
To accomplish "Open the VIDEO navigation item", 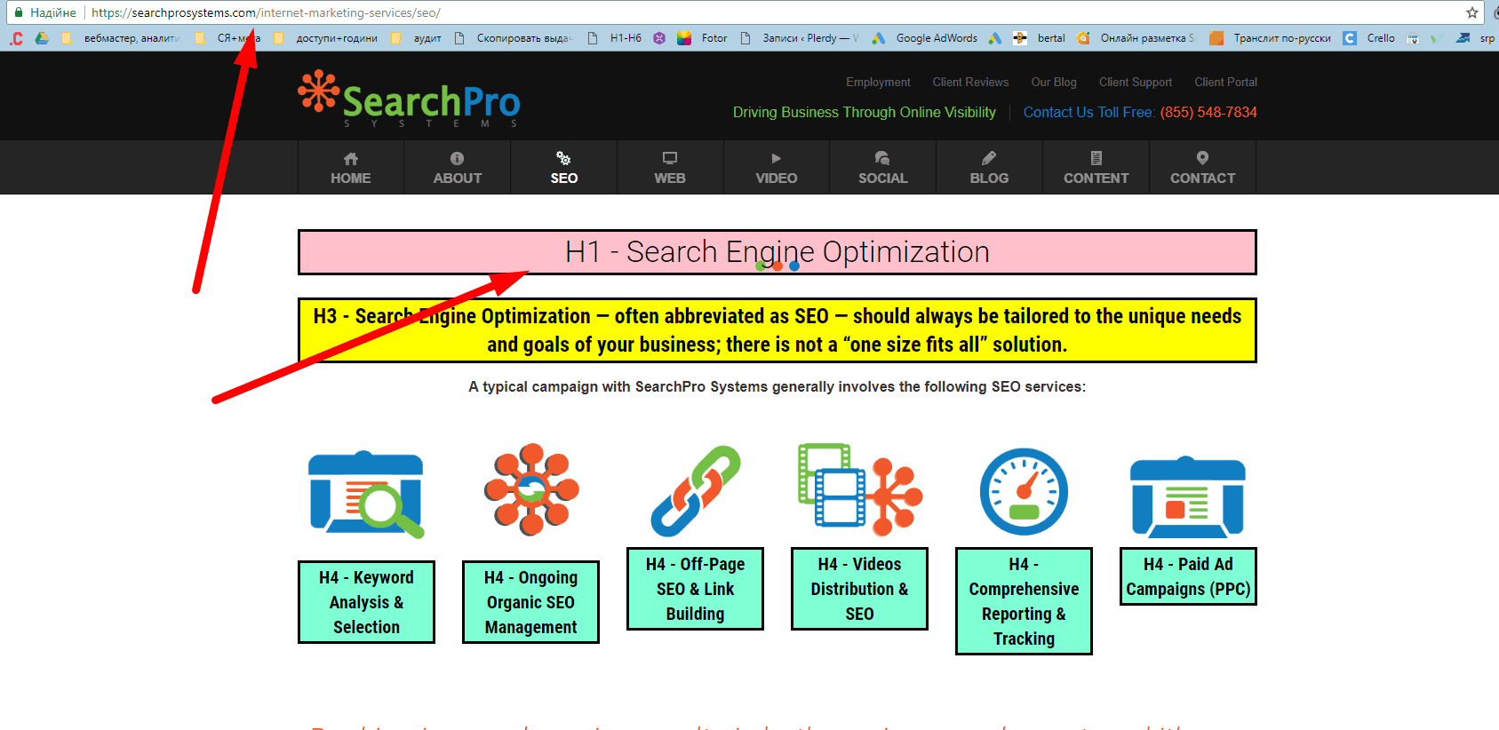I will 777,167.
